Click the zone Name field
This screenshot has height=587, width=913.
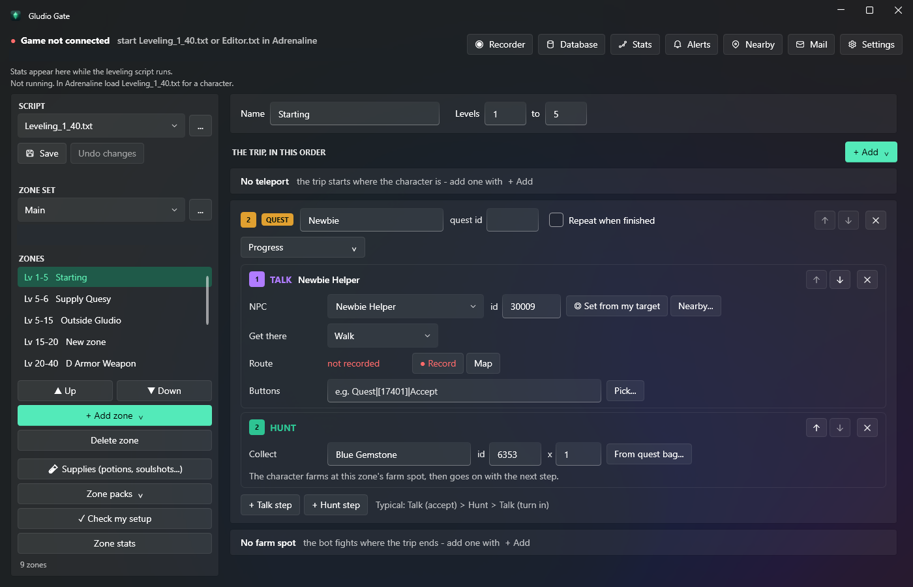click(x=355, y=113)
